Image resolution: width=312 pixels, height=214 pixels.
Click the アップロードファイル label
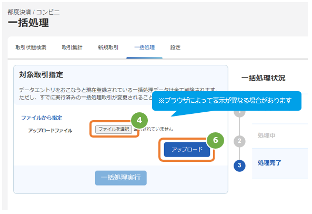(50, 131)
